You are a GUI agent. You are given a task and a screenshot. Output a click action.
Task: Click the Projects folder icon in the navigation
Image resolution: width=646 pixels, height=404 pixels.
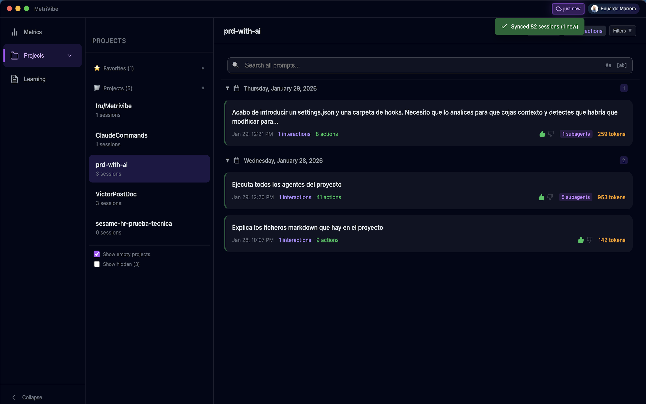click(x=15, y=55)
